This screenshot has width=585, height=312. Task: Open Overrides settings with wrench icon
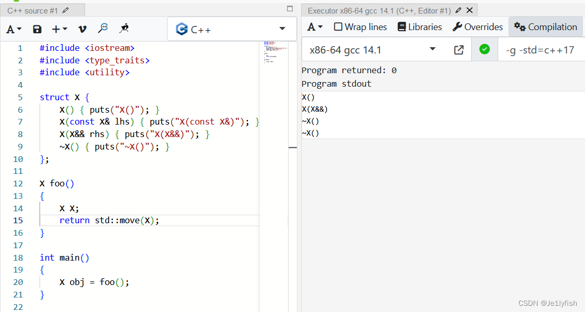(x=477, y=26)
